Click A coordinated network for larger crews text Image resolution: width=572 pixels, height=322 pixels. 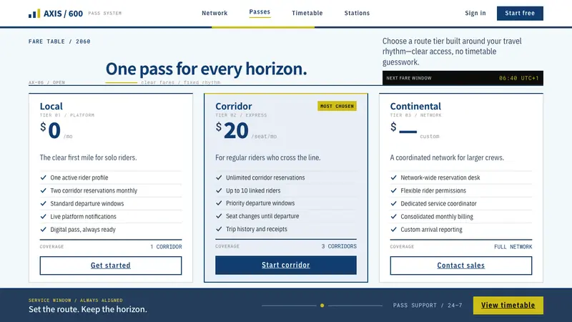coord(447,157)
